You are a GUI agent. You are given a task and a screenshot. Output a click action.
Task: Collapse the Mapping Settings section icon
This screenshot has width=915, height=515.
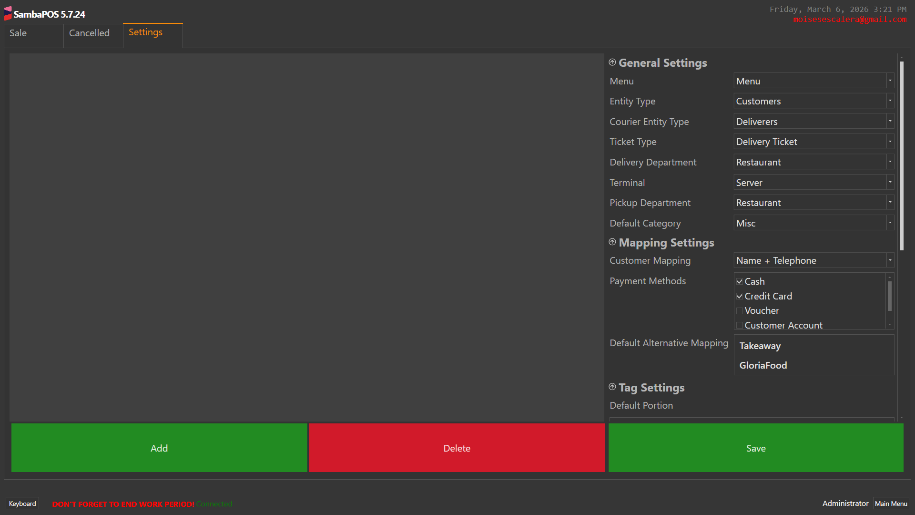pyautogui.click(x=612, y=242)
